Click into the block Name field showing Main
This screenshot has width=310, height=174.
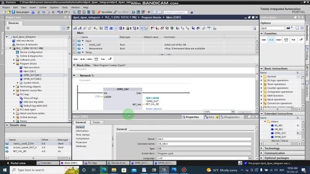[x=204, y=139]
